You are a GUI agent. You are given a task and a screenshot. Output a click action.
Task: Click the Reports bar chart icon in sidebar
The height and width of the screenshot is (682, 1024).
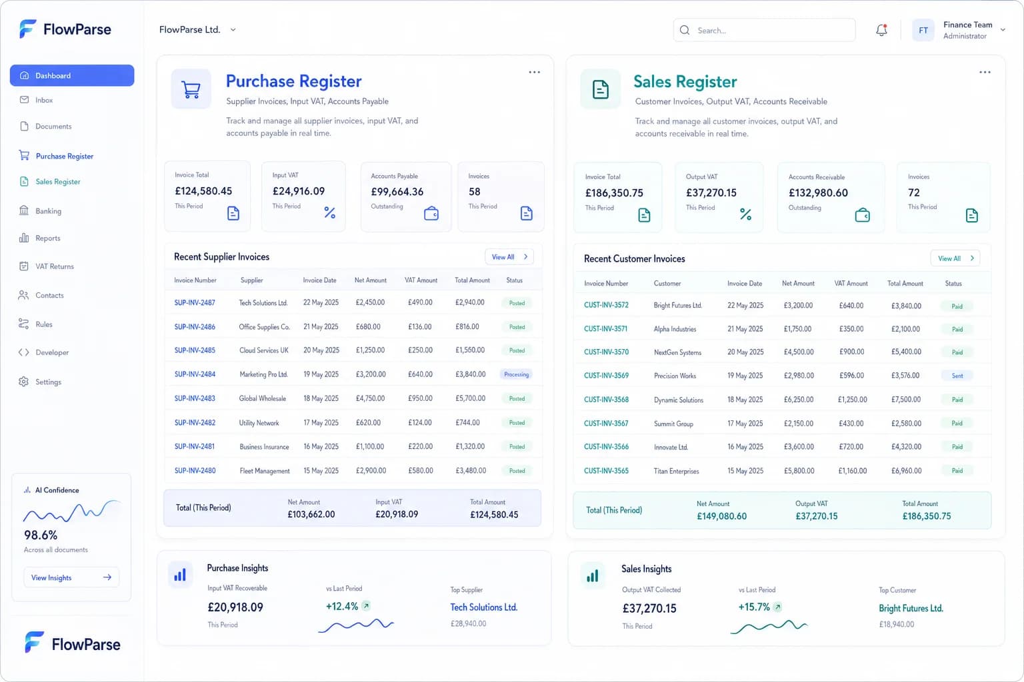click(24, 238)
